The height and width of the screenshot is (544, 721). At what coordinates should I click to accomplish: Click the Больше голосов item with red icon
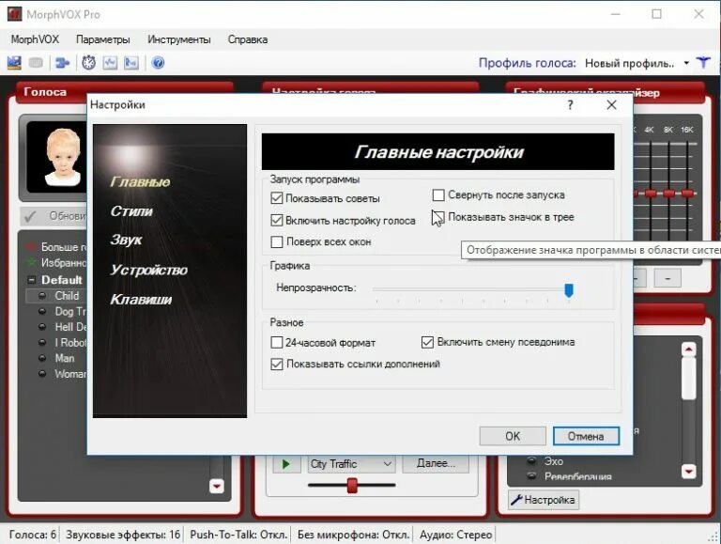coord(64,247)
